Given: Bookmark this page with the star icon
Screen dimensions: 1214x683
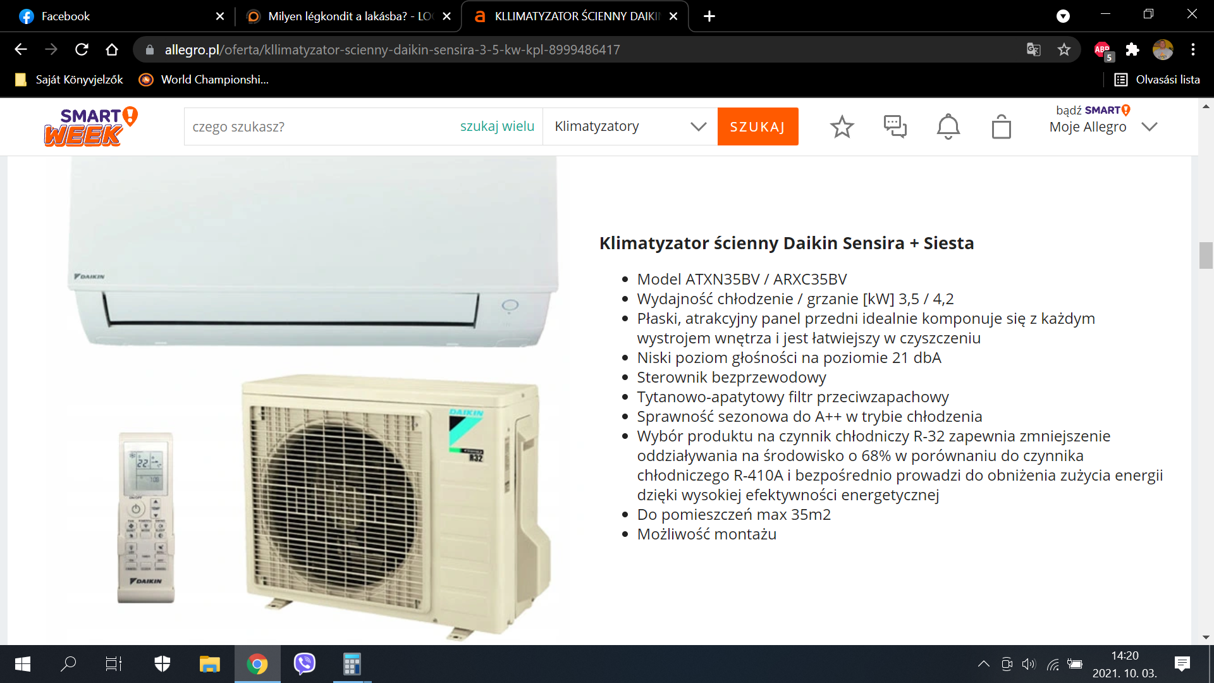Looking at the screenshot, I should (x=1064, y=49).
